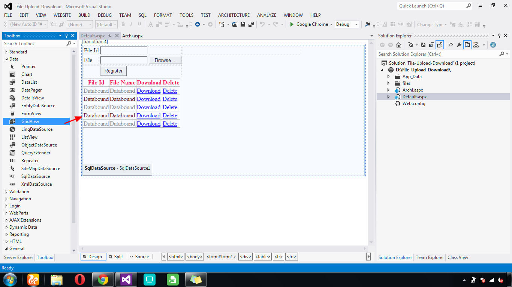This screenshot has height=287, width=512.
Task: Switch to Source view
Action: click(139, 257)
